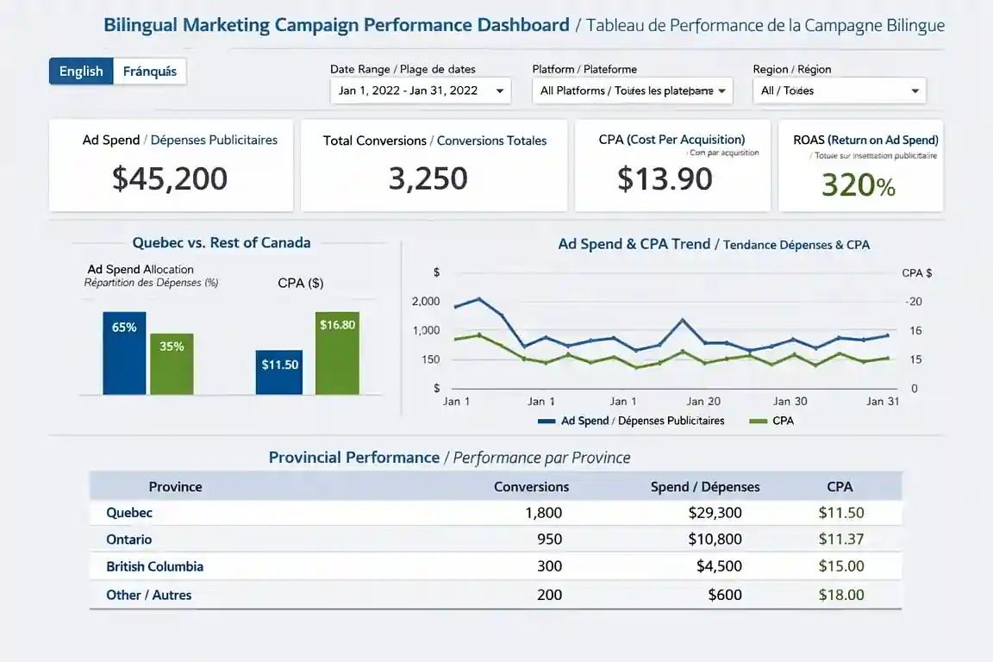Sort the table by the Conversions column
Image resolution: width=993 pixels, height=662 pixels.
coord(531,486)
